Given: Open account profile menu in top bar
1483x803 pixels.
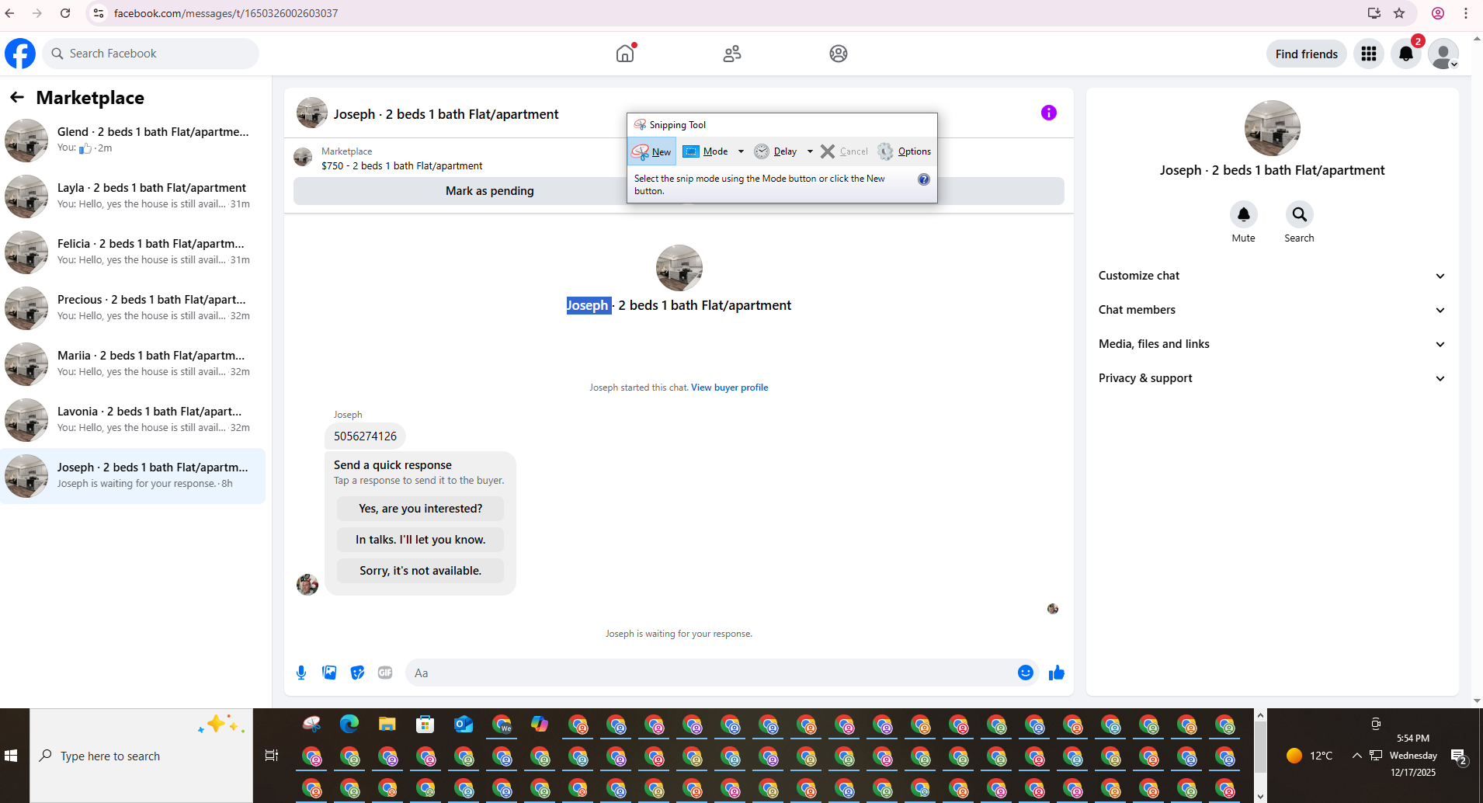Looking at the screenshot, I should click(1443, 54).
